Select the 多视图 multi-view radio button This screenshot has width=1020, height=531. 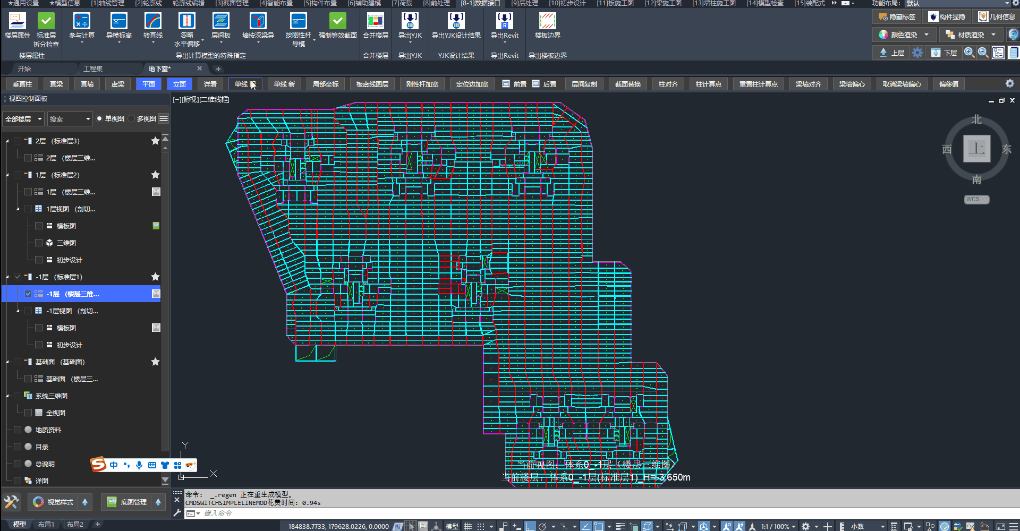coord(131,119)
